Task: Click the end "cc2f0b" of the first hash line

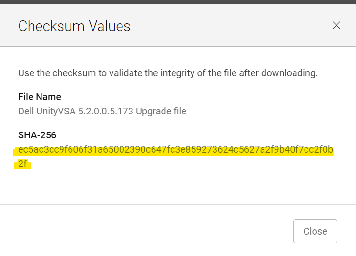Action: tap(320, 151)
